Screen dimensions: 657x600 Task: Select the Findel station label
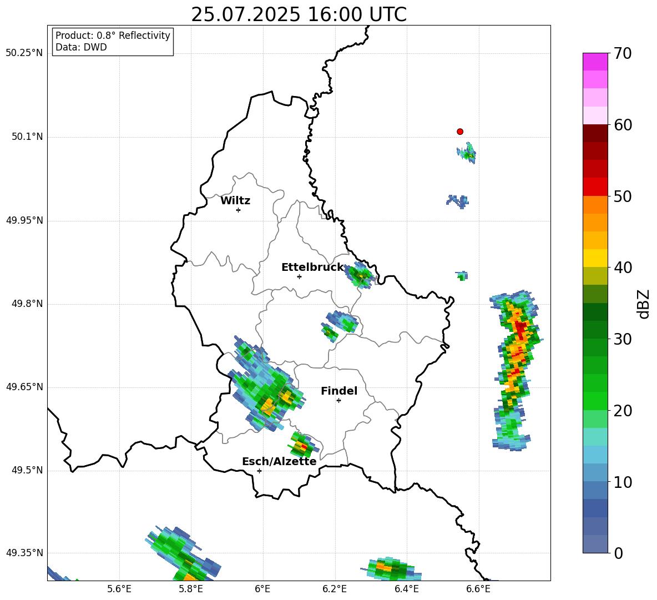[x=339, y=391]
